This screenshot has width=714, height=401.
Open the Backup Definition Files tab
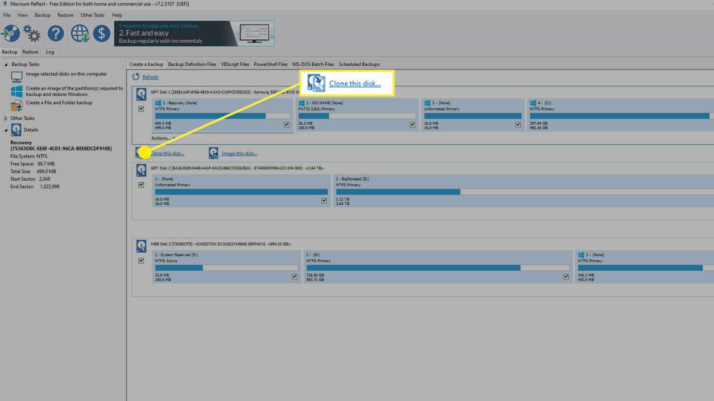pos(192,65)
